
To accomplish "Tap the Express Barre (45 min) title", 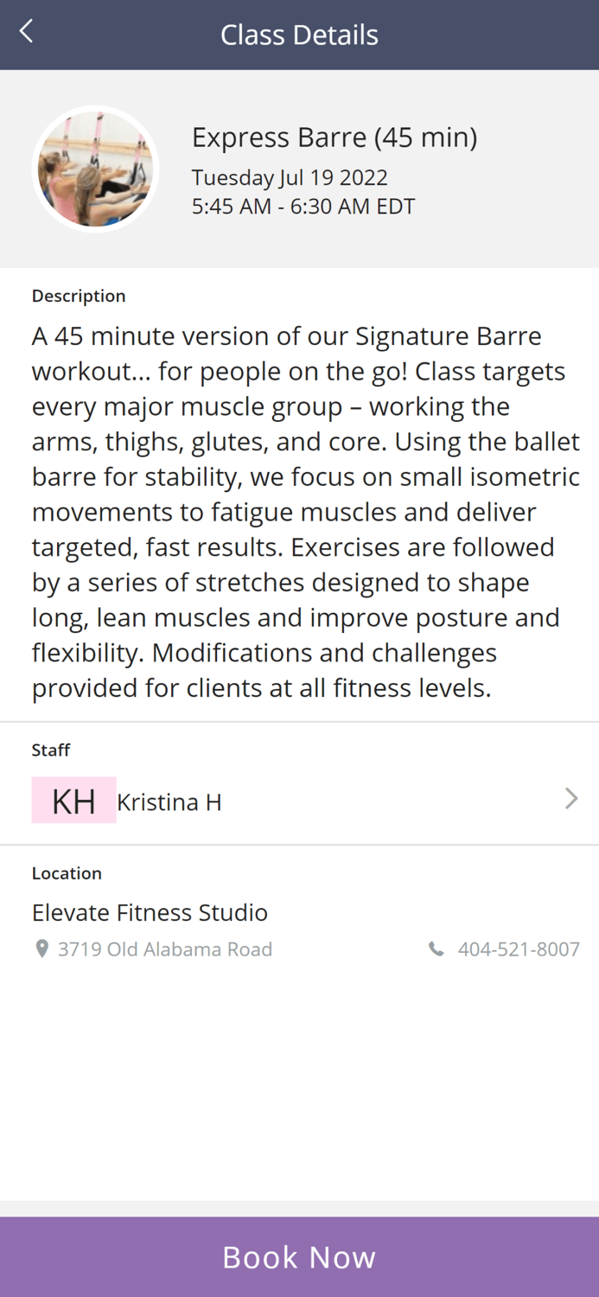I will click(x=335, y=137).
